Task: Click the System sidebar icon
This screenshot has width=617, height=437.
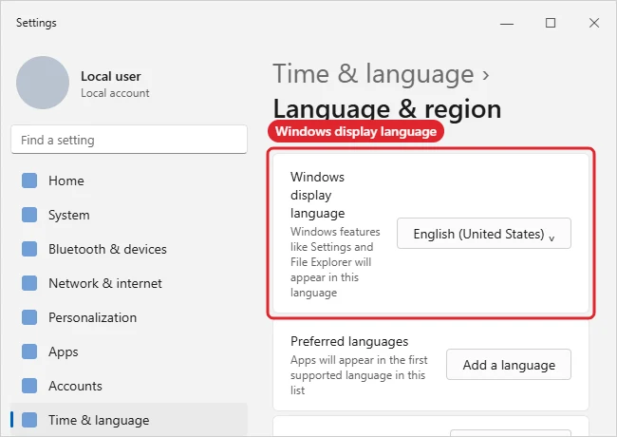Action: pos(29,215)
